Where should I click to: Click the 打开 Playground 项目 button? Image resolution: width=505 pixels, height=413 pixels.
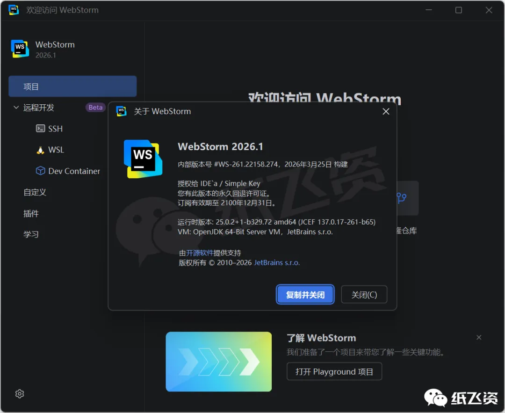pyautogui.click(x=334, y=371)
